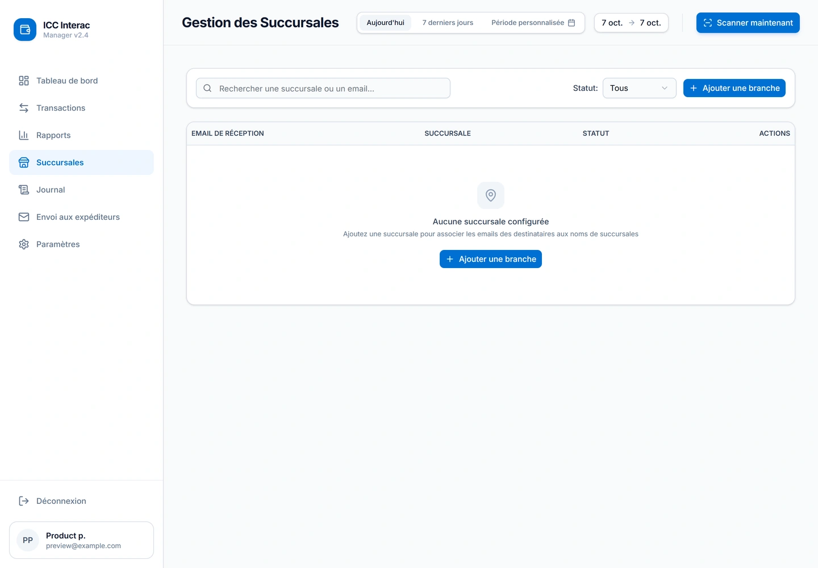Click the preview@example.com email text
Viewport: 818px width, 568px height.
pyautogui.click(x=84, y=546)
